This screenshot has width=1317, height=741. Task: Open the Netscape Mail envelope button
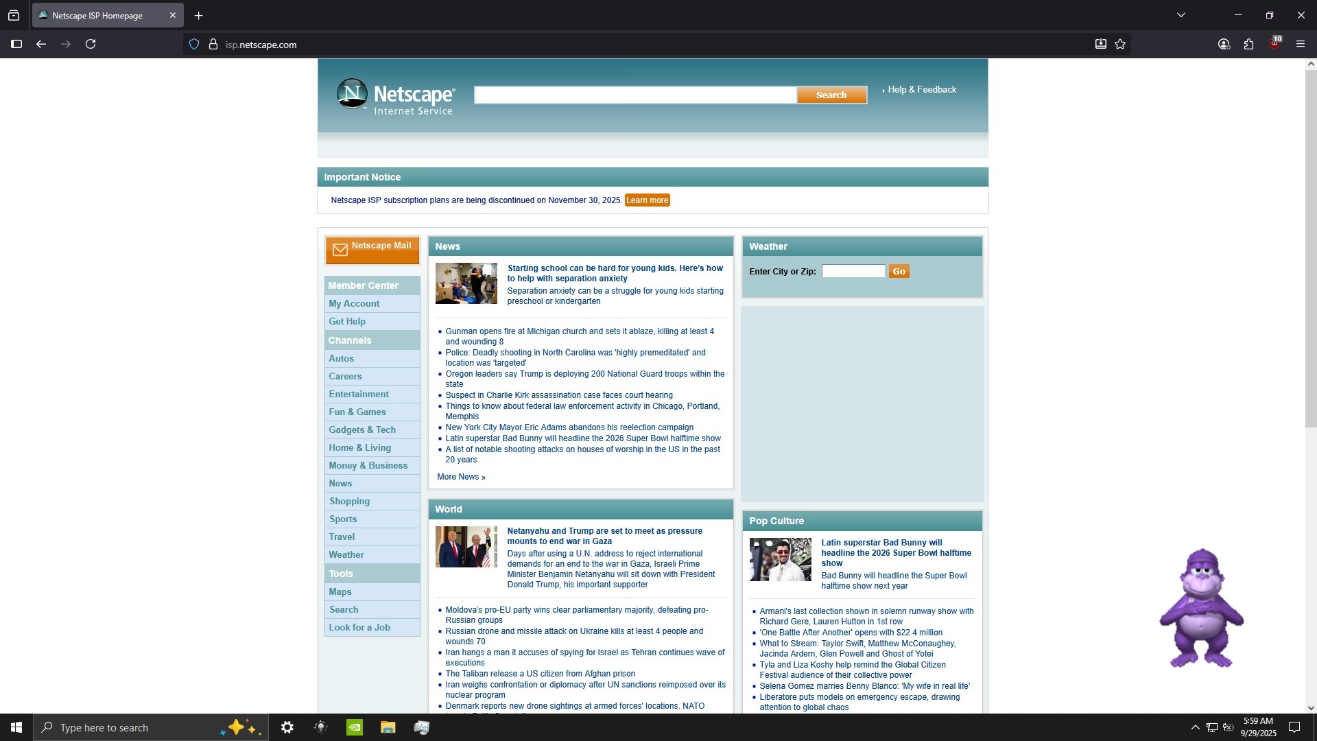click(372, 250)
